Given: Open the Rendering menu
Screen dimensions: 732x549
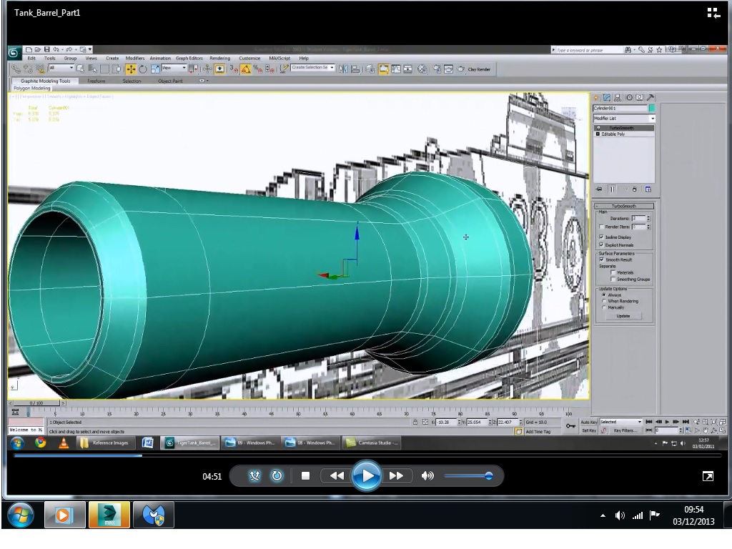Looking at the screenshot, I should (220, 58).
